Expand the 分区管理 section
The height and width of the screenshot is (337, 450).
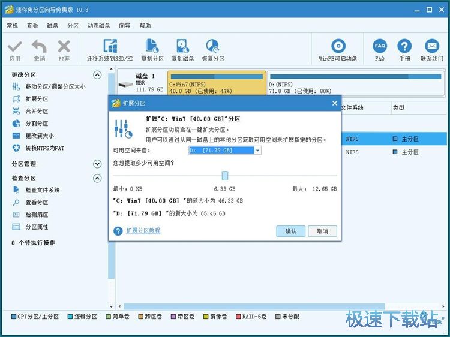click(x=97, y=164)
